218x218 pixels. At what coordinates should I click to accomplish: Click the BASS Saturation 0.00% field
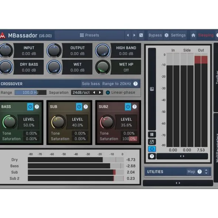tap(31, 139)
